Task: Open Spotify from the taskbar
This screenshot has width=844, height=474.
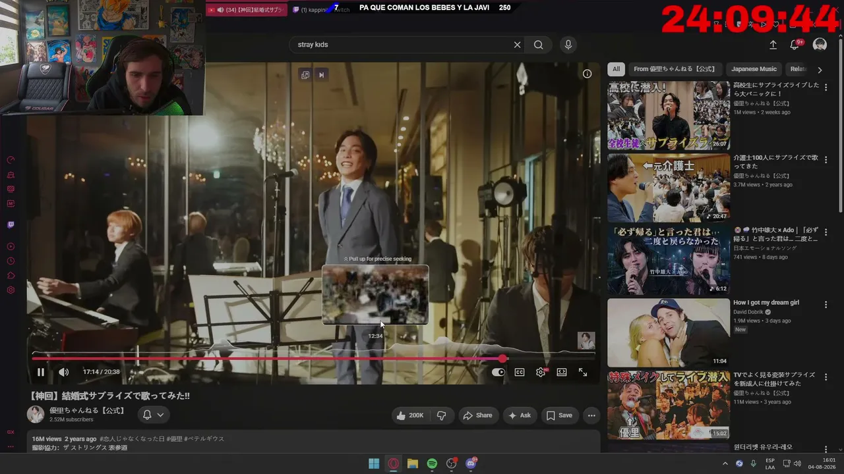Action: click(432, 463)
